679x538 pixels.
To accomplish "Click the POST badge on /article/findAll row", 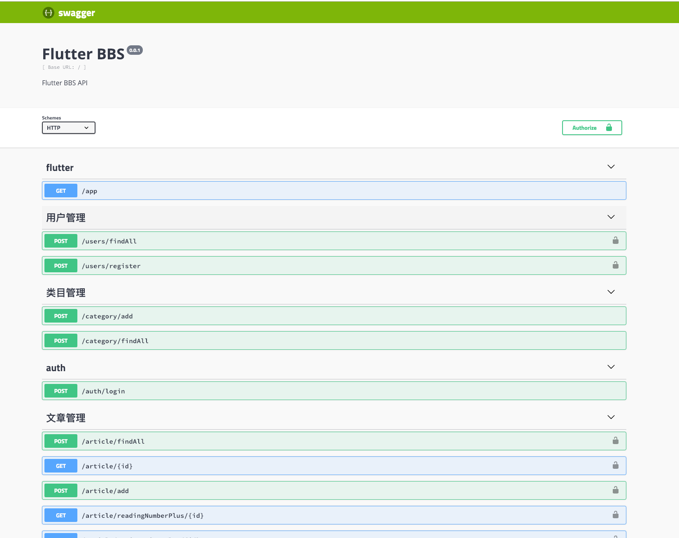I will click(61, 441).
